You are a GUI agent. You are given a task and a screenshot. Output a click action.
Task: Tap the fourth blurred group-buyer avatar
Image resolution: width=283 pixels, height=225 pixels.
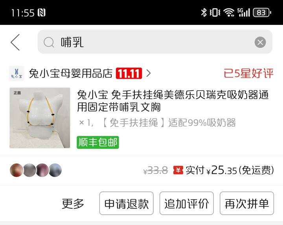pos(55,170)
